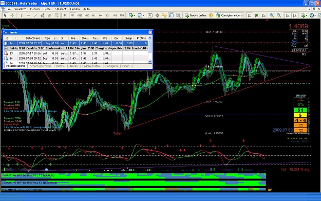Switch to the Allarmi tab

point(73,66)
